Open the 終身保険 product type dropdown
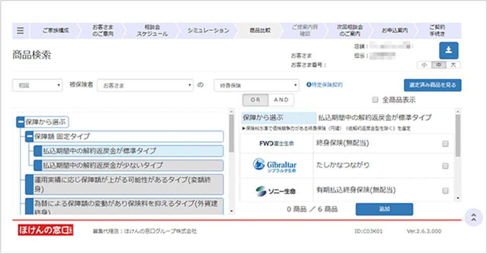 tap(257, 85)
